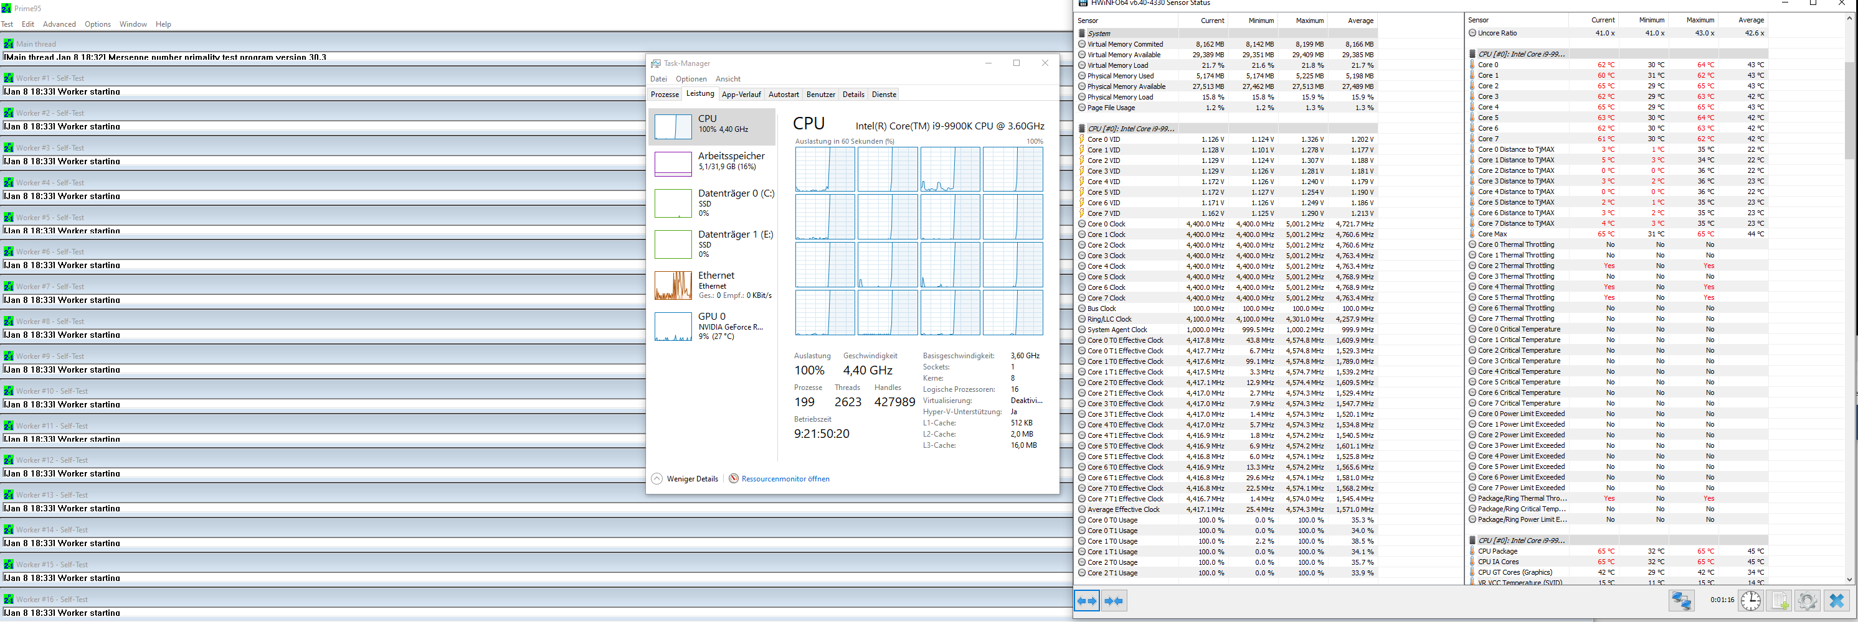Click the Worker #8 Self-Test window icon
Screen dimensions: 1858x622
[x=9, y=321]
